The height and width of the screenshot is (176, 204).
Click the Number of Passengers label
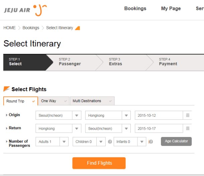[x=19, y=143]
